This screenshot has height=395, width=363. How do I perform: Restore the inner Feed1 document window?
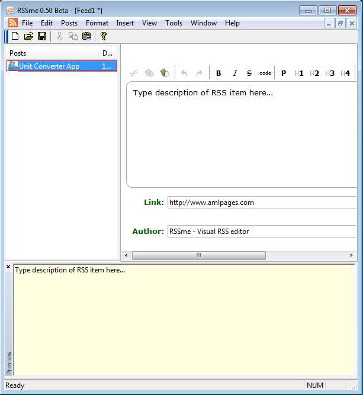click(340, 24)
